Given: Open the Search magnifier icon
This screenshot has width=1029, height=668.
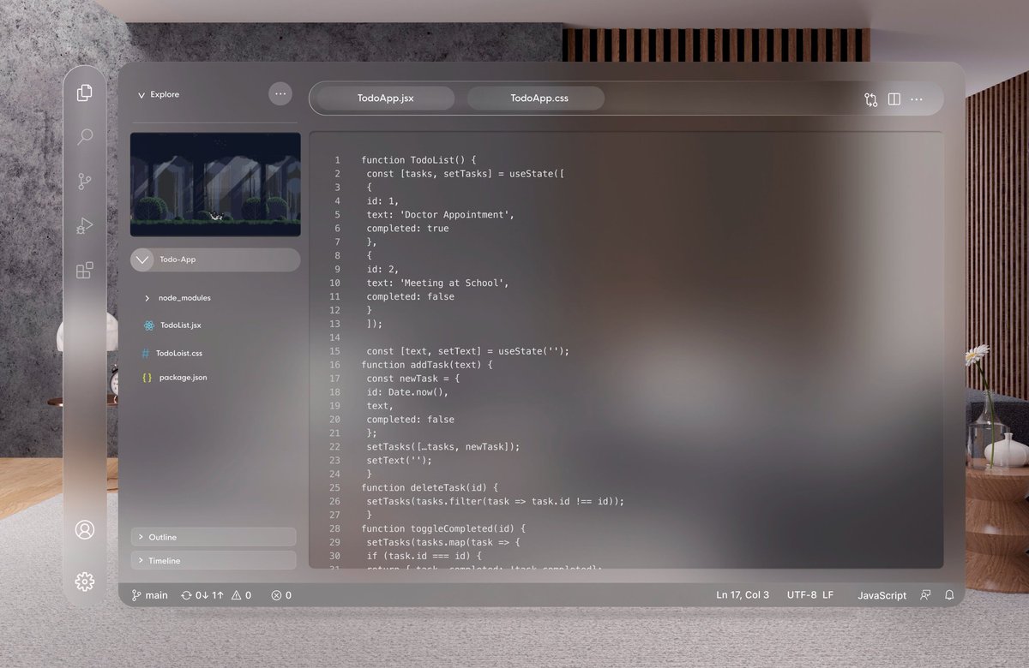Looking at the screenshot, I should click(85, 136).
